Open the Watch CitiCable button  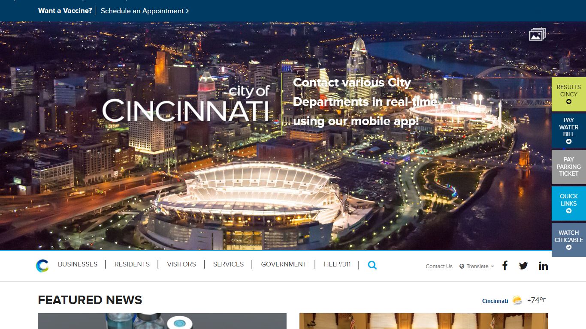coord(569,240)
